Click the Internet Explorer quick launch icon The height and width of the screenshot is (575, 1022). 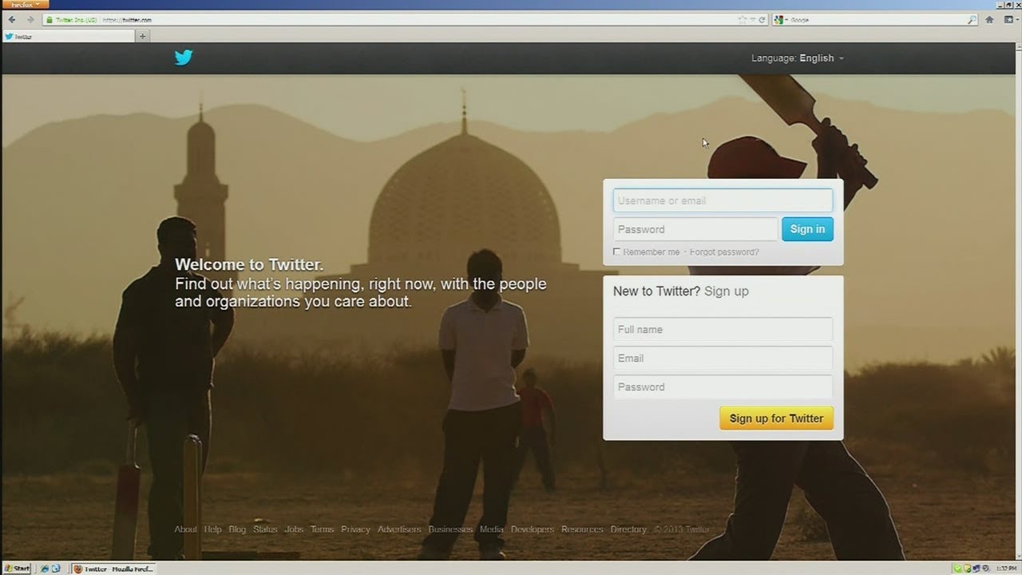[x=45, y=569]
